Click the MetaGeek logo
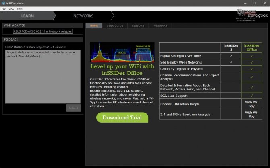The height and width of the screenshot is (168, 270). click(258, 16)
